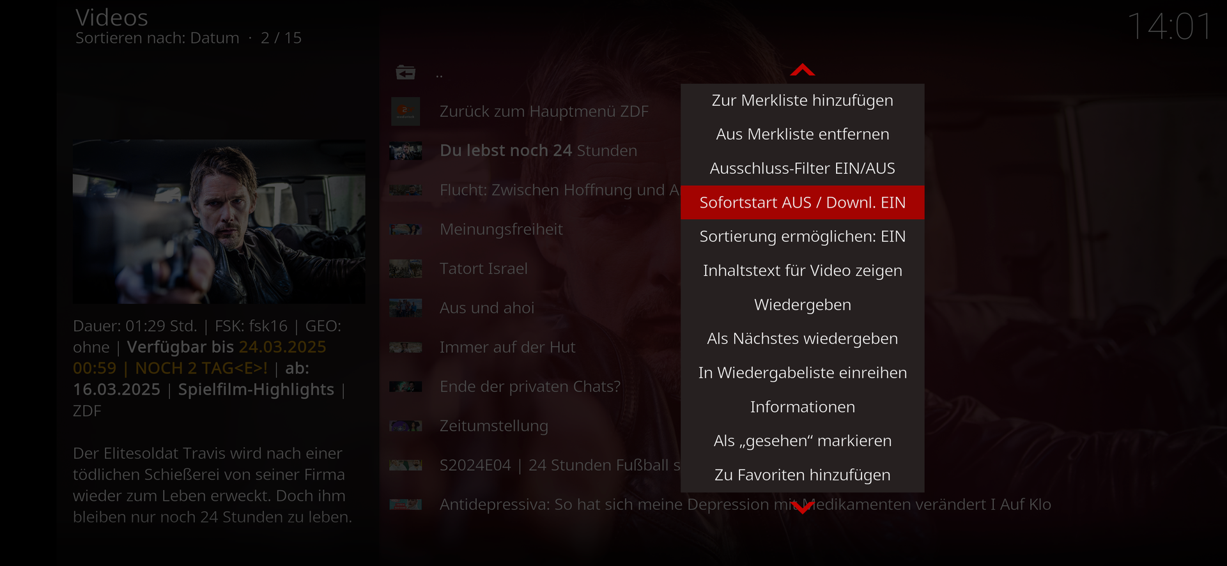Click the parent folder back icon

(405, 72)
